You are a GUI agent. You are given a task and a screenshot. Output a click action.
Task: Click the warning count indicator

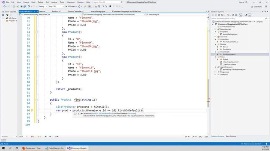click(x=39, y=137)
